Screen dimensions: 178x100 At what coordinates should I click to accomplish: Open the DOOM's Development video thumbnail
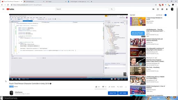coord(138,90)
